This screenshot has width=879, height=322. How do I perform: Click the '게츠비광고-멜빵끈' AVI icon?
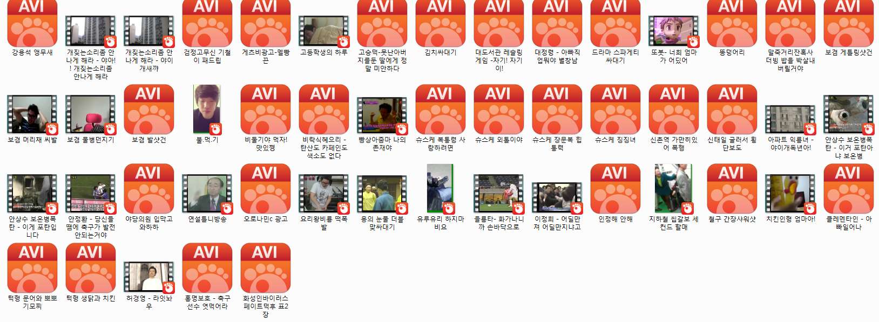[x=265, y=24]
